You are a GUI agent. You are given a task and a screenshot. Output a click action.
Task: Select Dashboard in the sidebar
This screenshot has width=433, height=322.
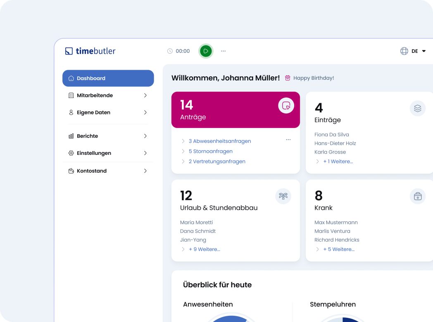pyautogui.click(x=108, y=78)
